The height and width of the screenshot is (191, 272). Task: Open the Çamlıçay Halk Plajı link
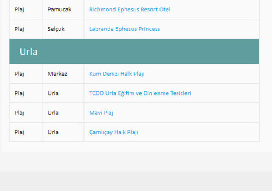tap(113, 132)
